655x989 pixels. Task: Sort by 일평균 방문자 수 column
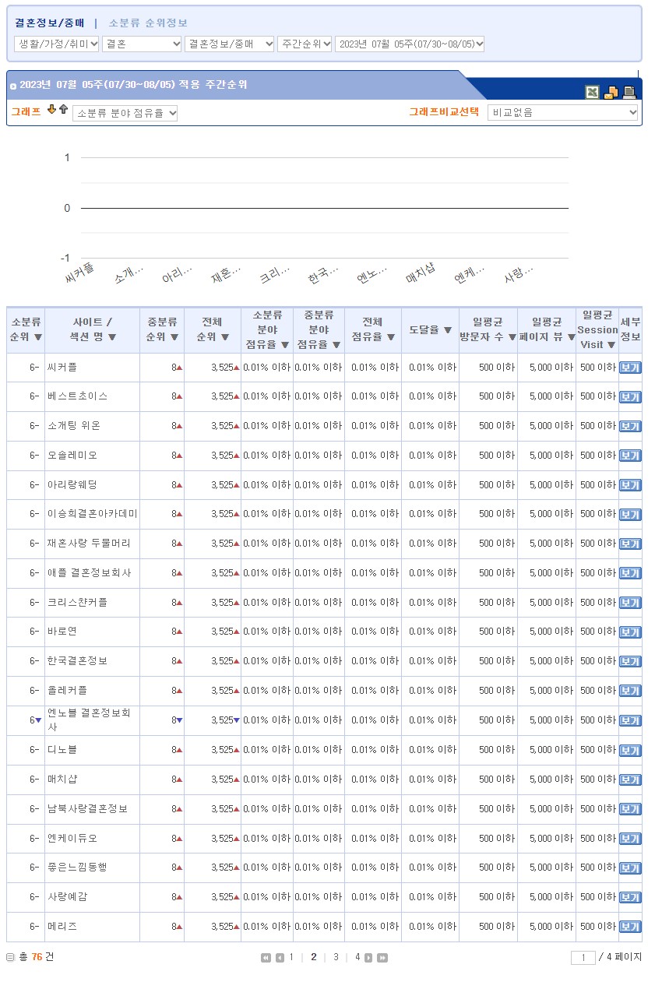(x=512, y=338)
